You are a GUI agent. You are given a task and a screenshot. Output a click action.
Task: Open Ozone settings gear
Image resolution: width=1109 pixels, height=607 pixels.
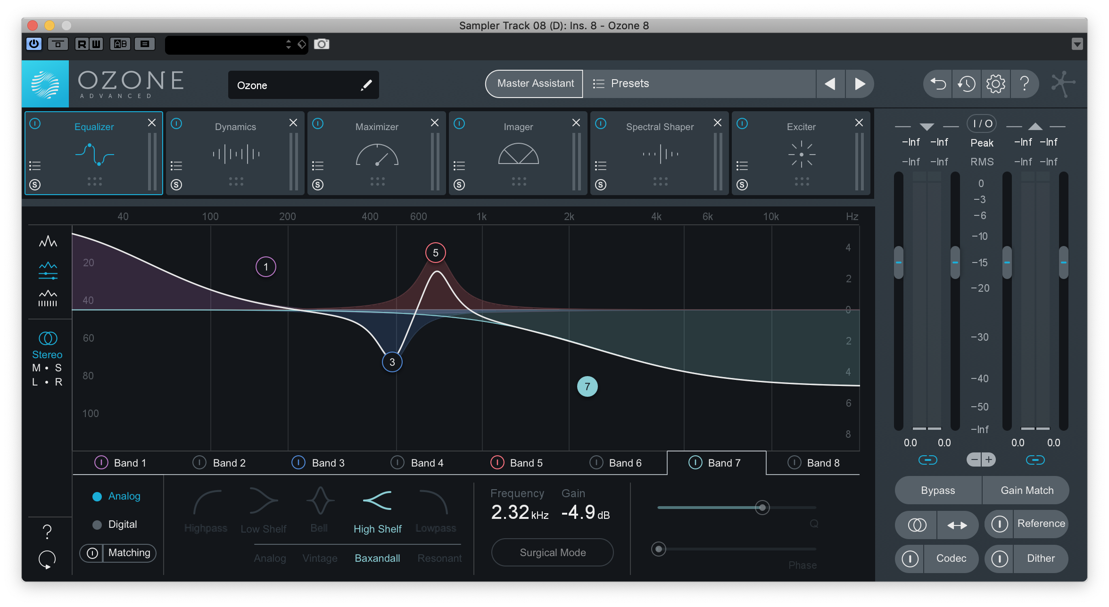click(x=995, y=84)
